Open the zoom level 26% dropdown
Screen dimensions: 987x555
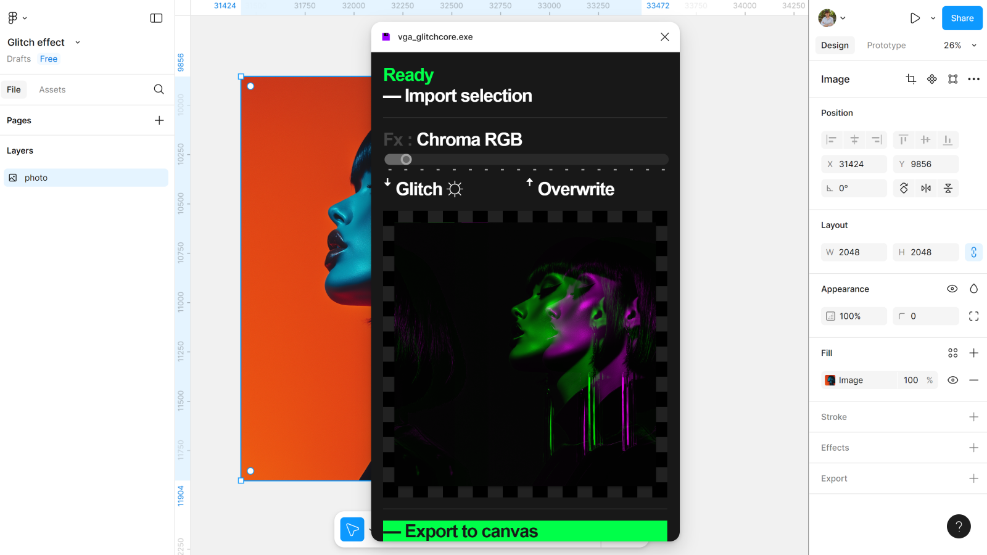[x=960, y=45]
